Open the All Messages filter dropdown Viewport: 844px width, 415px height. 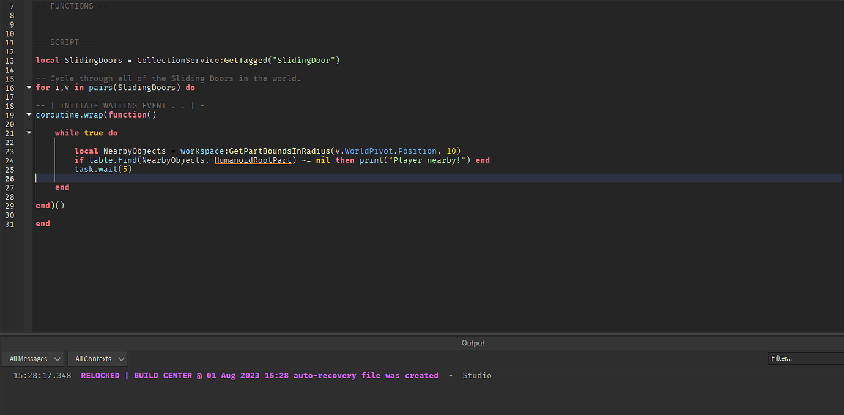click(x=32, y=359)
